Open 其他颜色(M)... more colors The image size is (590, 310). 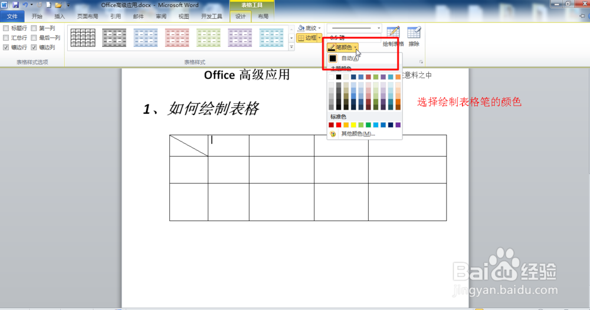pyautogui.click(x=364, y=134)
